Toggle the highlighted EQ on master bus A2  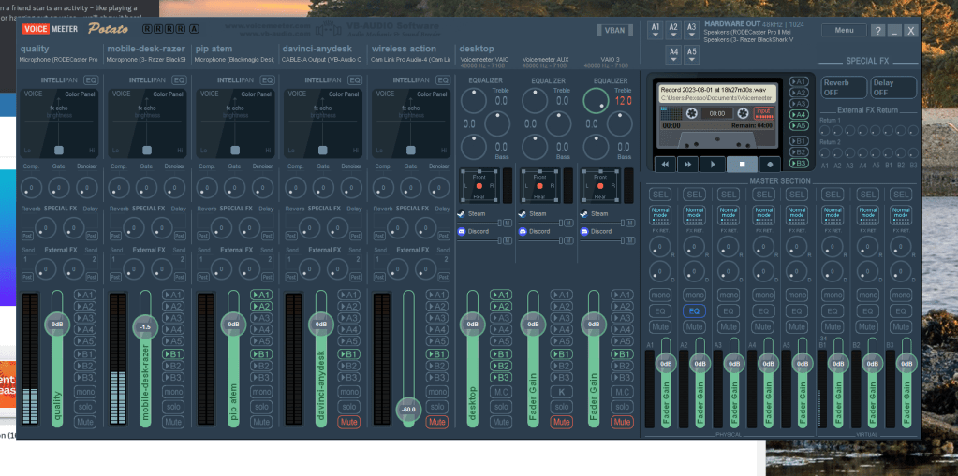point(694,311)
